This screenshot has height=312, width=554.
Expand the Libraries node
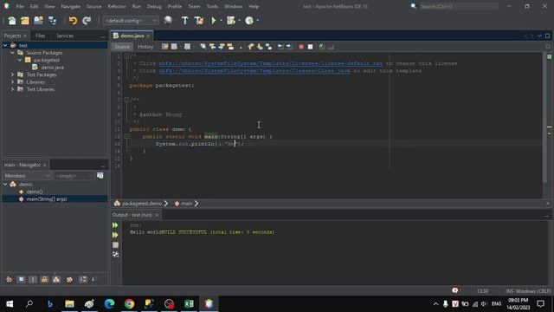pos(12,82)
